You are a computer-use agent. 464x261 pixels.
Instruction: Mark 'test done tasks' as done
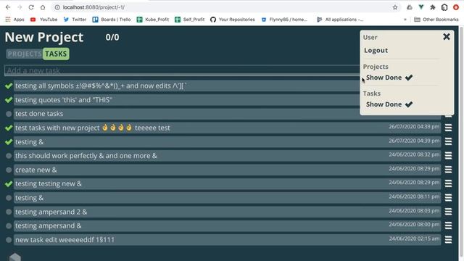9,114
